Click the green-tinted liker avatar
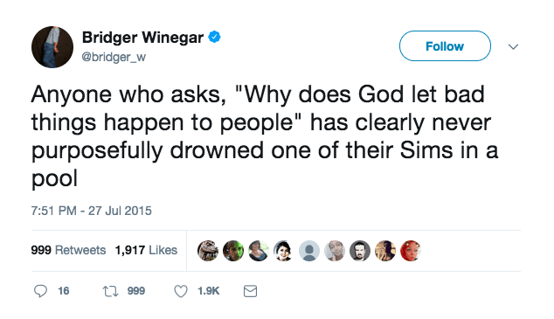554x319 pixels. [x=233, y=251]
